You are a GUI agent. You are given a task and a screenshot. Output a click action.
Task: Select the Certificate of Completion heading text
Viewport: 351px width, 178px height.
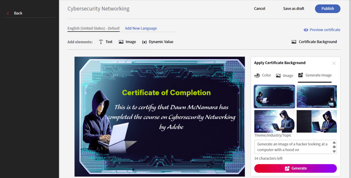point(166,93)
